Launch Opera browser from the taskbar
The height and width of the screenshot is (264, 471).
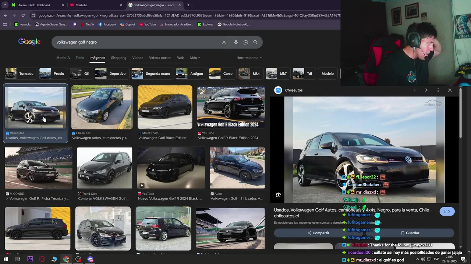(x=42, y=259)
